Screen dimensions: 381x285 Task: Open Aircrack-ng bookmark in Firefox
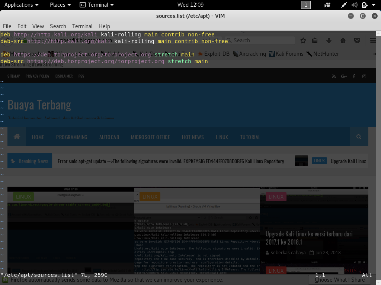[250, 54]
